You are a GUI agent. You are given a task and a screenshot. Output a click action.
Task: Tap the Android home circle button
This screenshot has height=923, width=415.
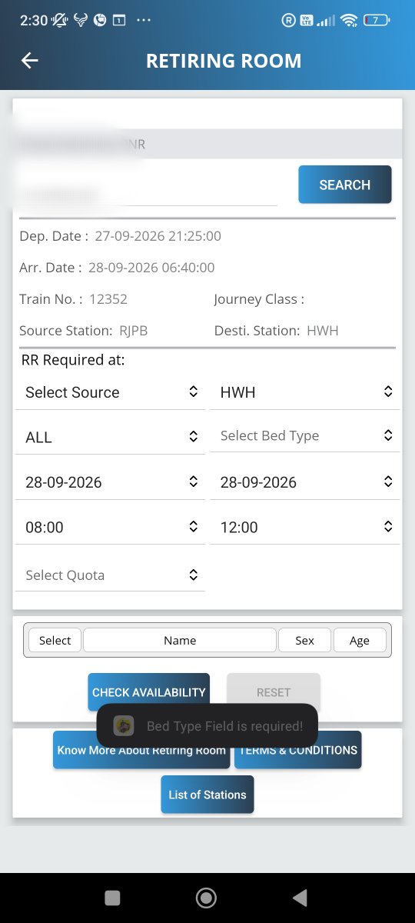[x=206, y=898]
